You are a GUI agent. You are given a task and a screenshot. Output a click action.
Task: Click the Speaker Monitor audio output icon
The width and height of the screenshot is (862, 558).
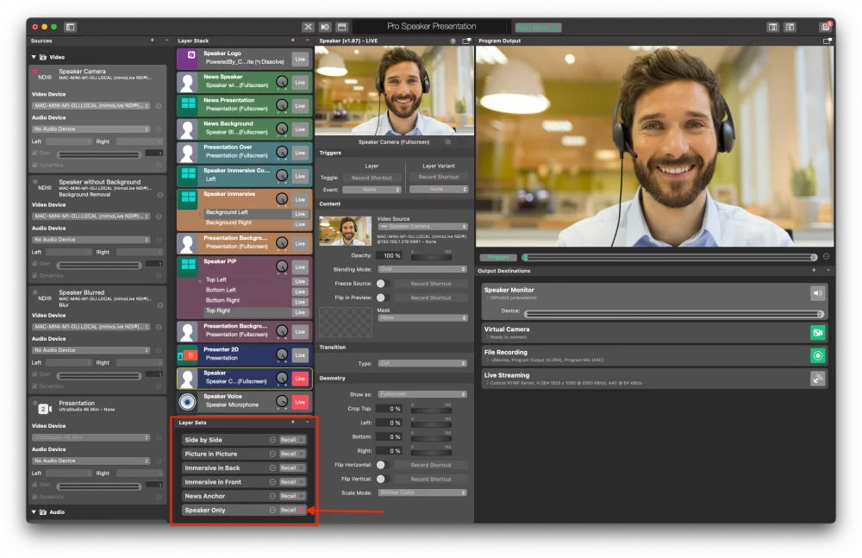pyautogui.click(x=817, y=293)
